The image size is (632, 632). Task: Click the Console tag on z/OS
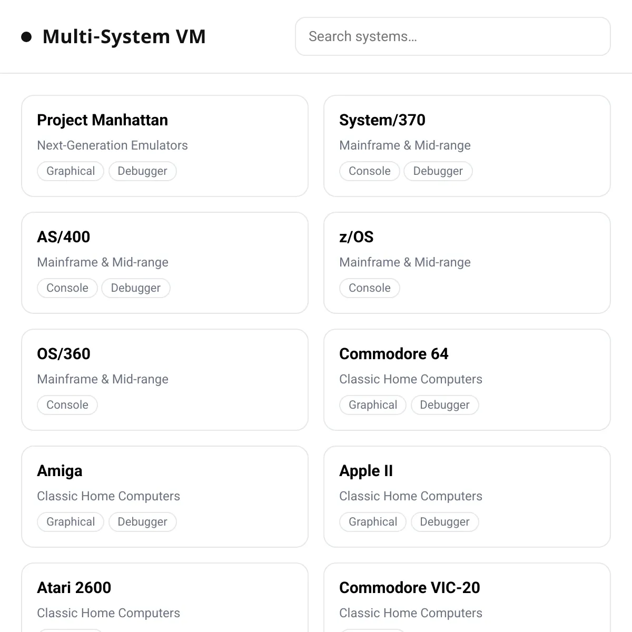point(370,288)
